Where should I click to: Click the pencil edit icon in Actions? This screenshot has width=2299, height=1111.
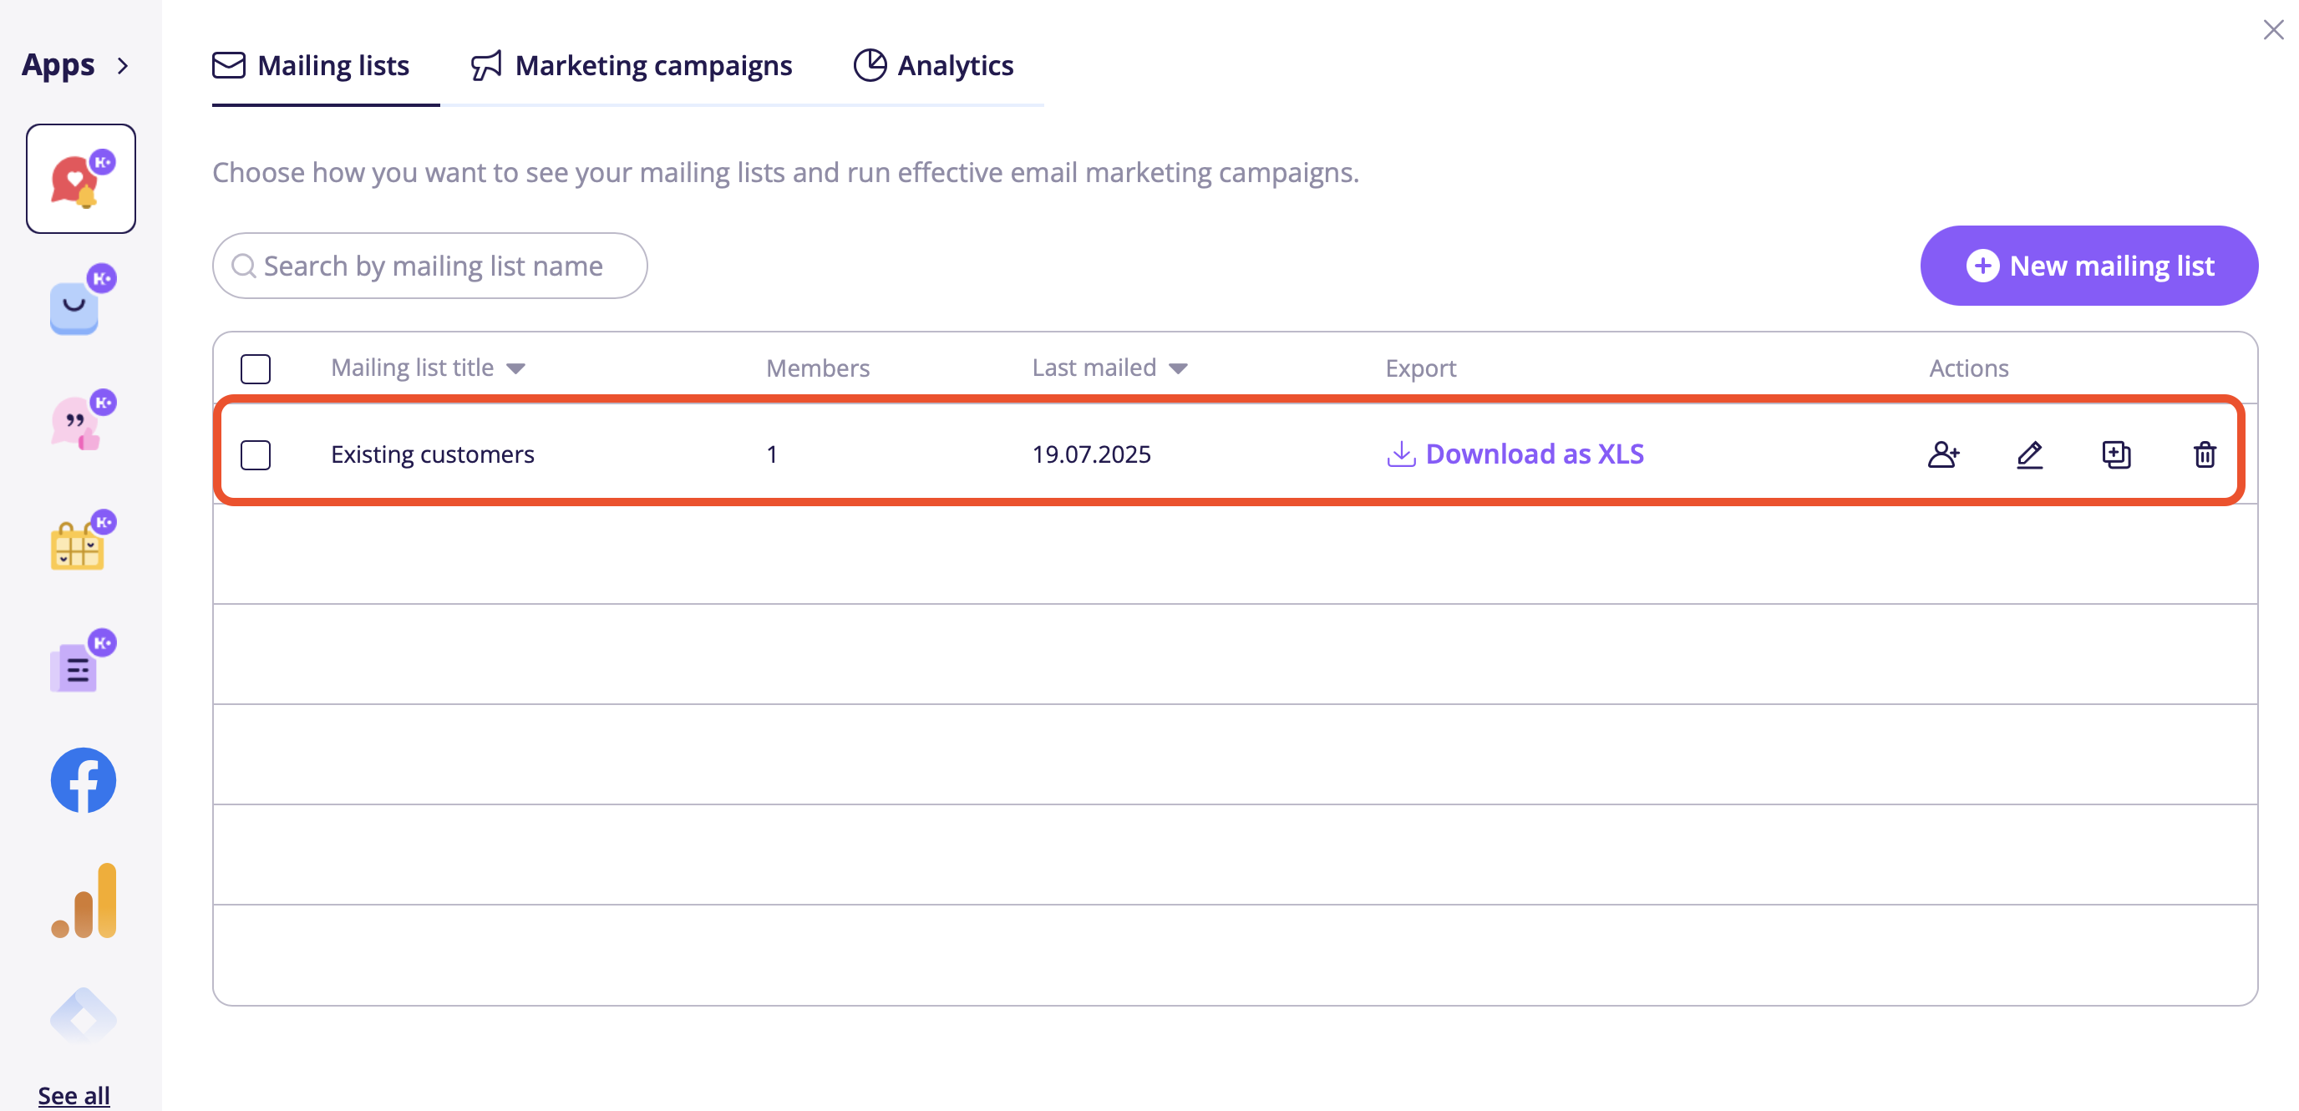2029,454
